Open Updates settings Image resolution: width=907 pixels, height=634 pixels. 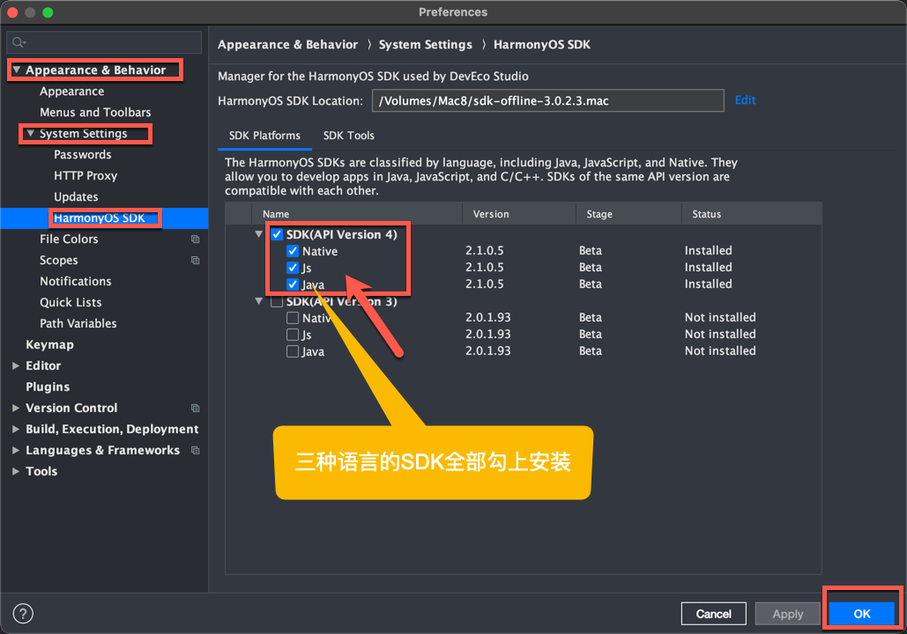pyautogui.click(x=76, y=196)
